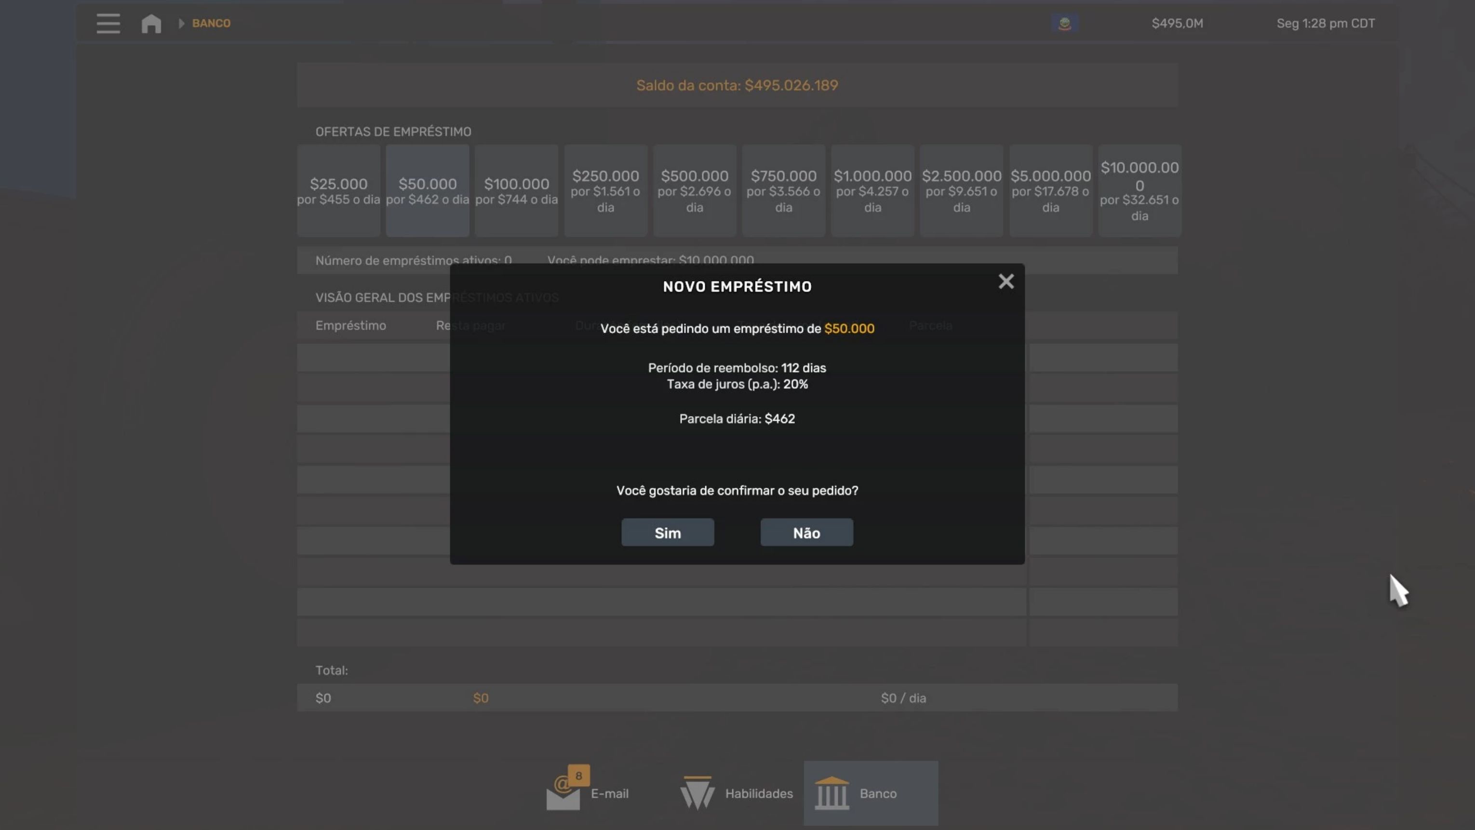The image size is (1475, 830).
Task: Choose the $1.000.000 loan offer
Action: click(872, 190)
